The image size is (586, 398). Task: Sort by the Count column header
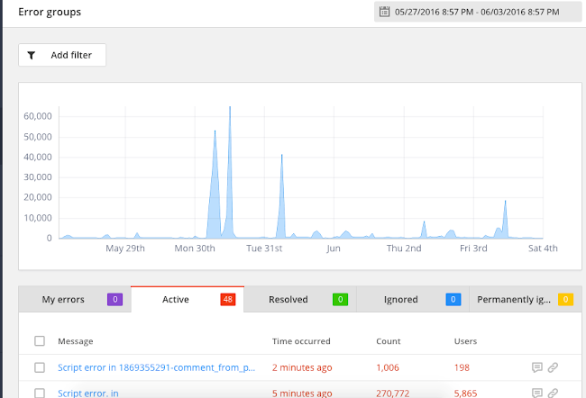pyautogui.click(x=389, y=341)
